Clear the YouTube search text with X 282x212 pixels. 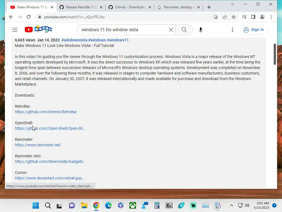click(171, 30)
